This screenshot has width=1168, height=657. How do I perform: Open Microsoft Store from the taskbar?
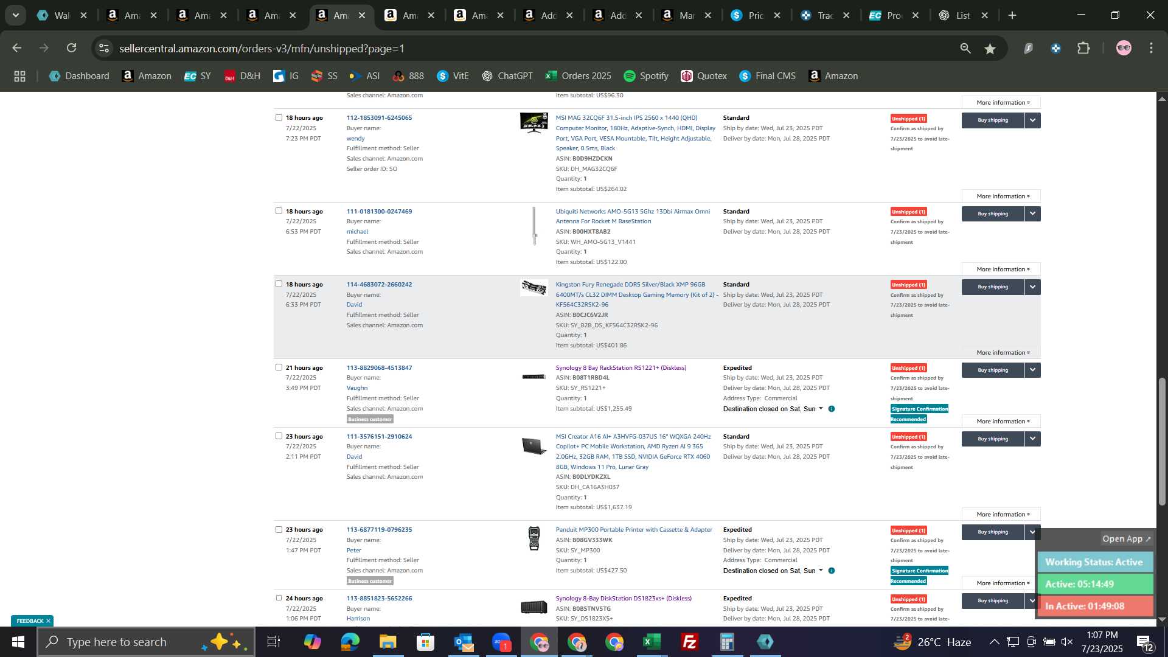pyautogui.click(x=425, y=642)
